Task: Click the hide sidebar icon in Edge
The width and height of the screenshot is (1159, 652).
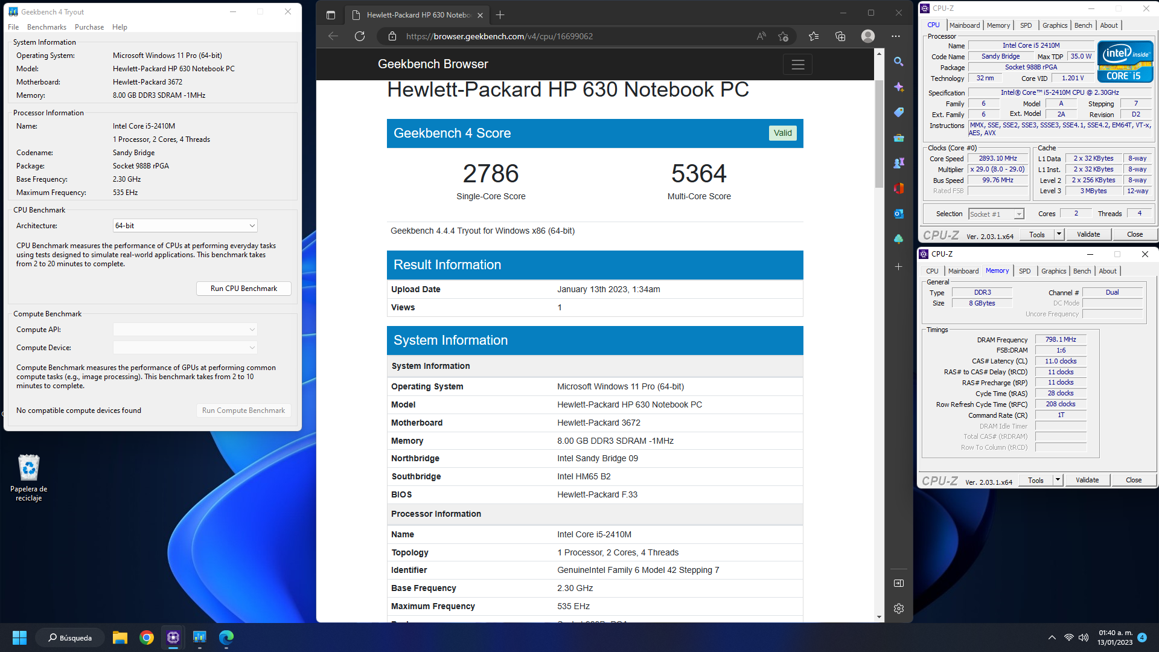Action: point(899,583)
